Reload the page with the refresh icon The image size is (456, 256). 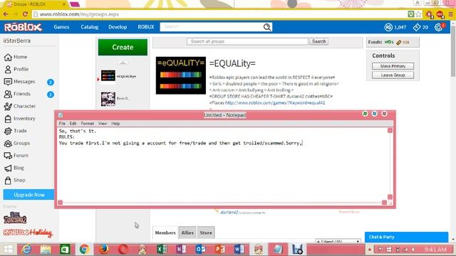pos(25,14)
